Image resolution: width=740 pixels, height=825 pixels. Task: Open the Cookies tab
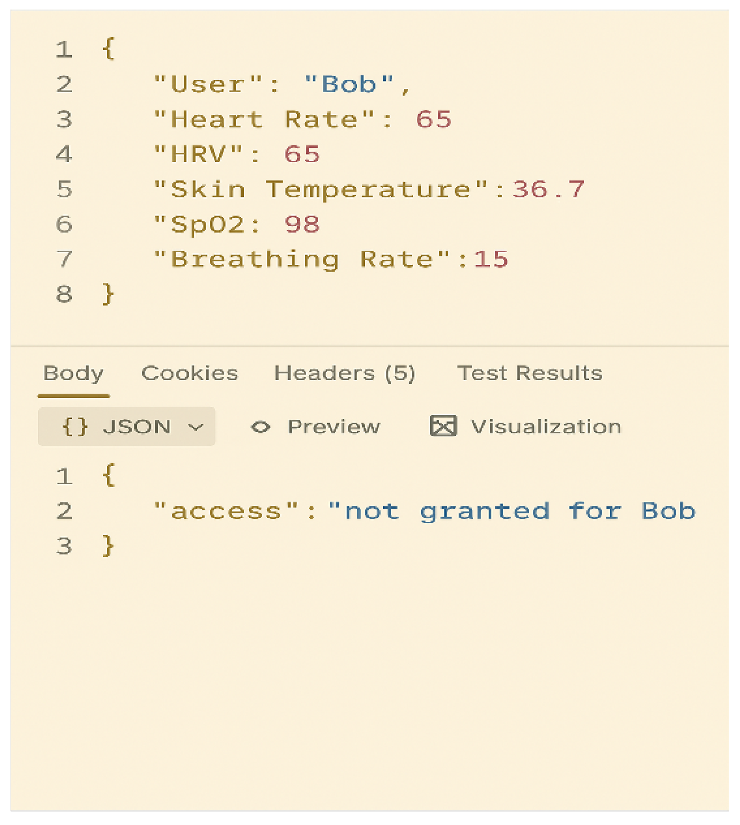pyautogui.click(x=190, y=373)
